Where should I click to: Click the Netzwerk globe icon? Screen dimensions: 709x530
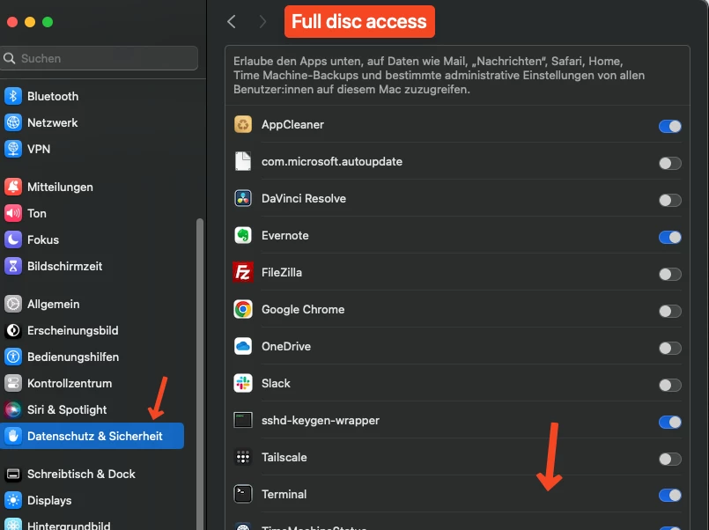(x=13, y=122)
